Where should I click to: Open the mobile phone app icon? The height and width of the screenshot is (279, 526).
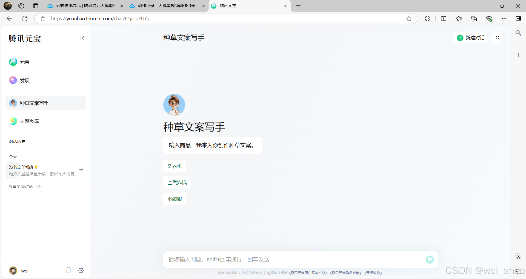tap(68, 271)
